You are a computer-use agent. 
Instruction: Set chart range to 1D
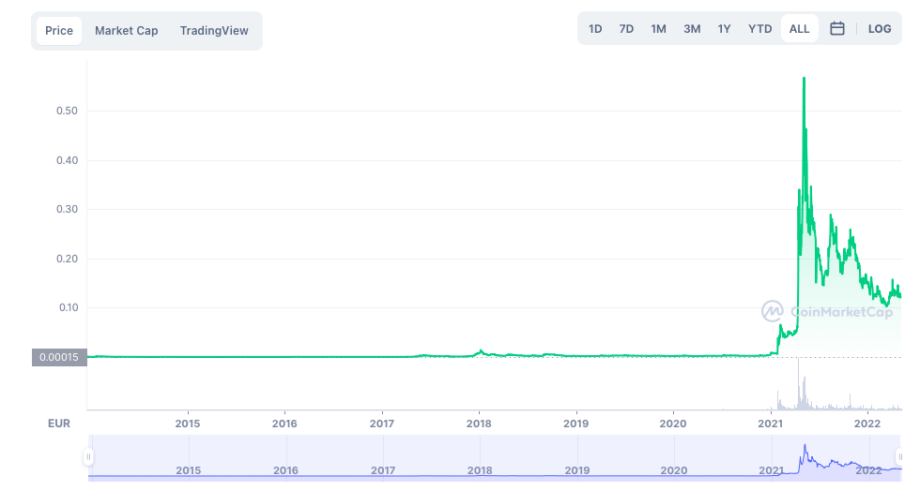click(x=595, y=29)
